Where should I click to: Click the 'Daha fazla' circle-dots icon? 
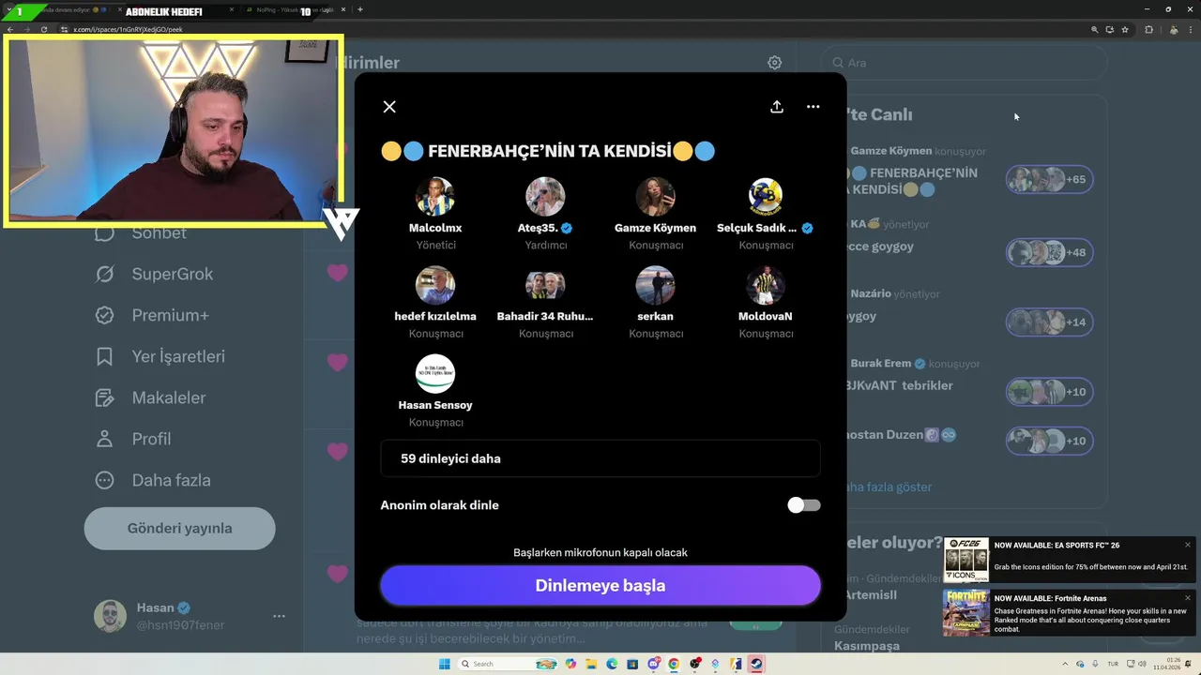click(105, 480)
